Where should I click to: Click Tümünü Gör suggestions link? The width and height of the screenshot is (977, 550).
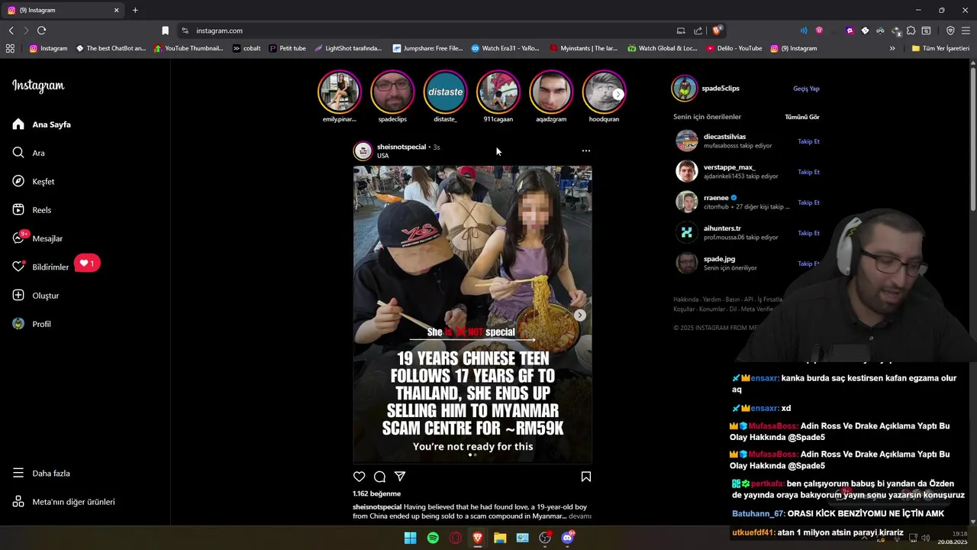pos(802,117)
